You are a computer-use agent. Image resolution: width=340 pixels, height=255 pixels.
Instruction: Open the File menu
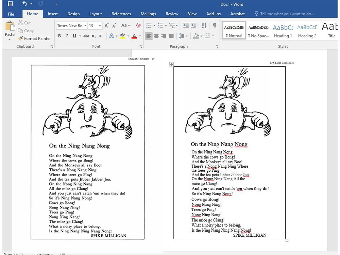[x=11, y=14]
